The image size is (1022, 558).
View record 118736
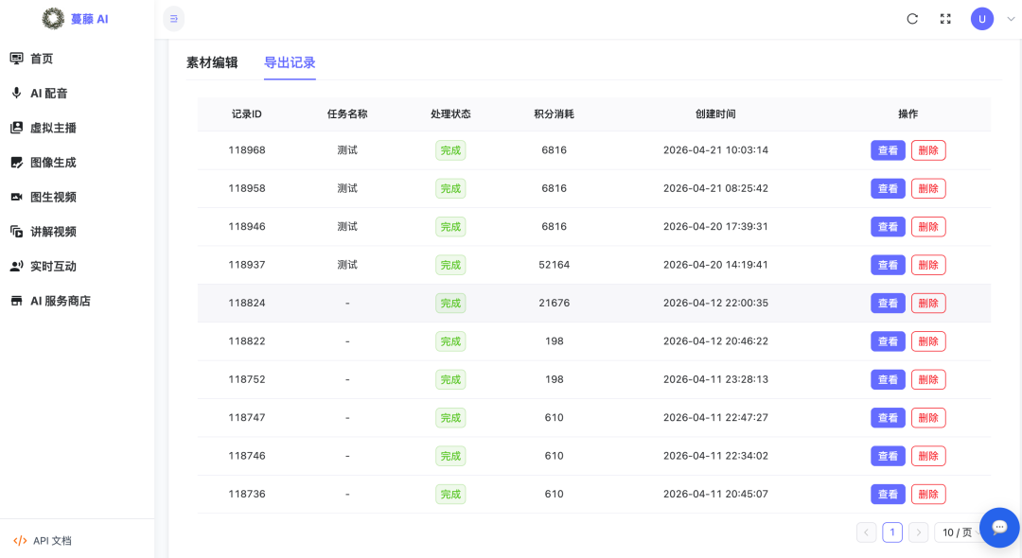click(x=888, y=495)
